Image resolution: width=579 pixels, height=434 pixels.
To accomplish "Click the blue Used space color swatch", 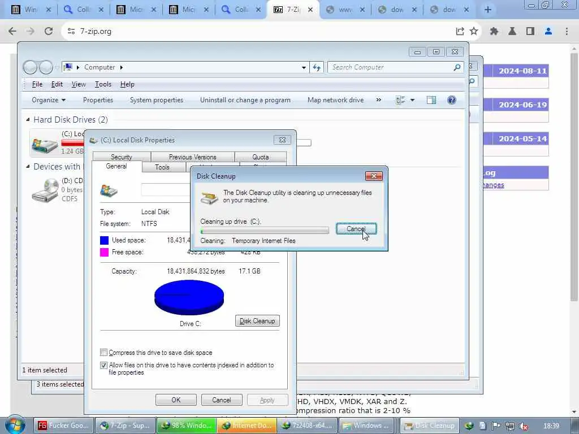I will coord(104,240).
